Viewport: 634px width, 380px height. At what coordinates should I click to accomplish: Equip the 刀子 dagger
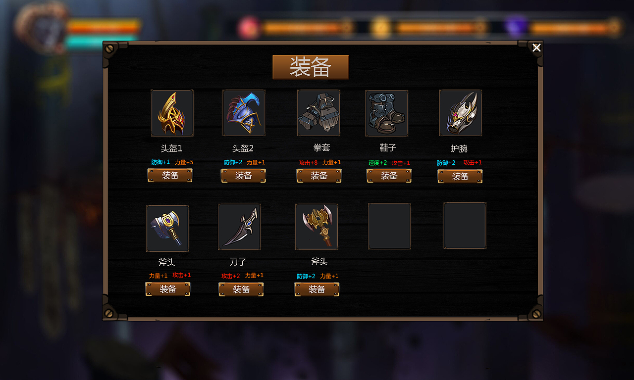click(x=241, y=289)
